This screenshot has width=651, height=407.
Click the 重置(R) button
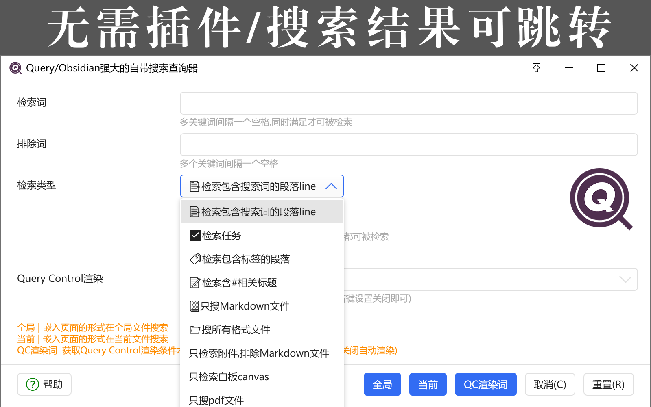[609, 384]
